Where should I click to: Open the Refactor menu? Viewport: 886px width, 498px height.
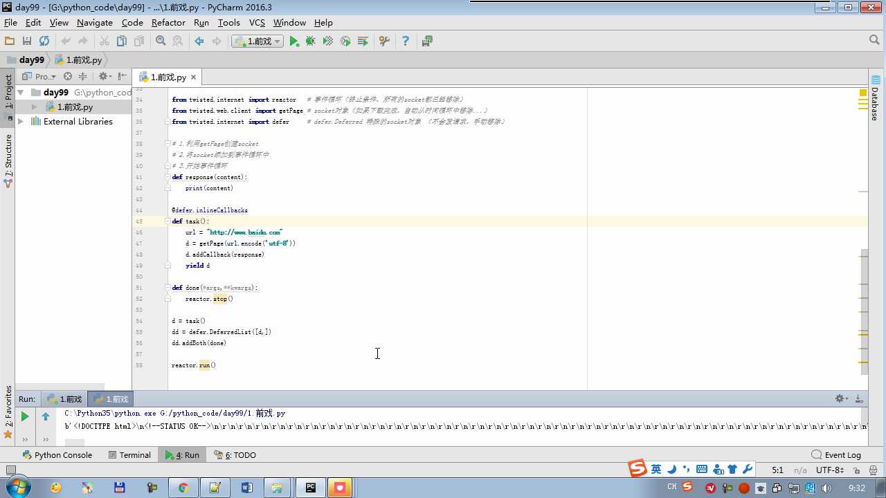168,22
